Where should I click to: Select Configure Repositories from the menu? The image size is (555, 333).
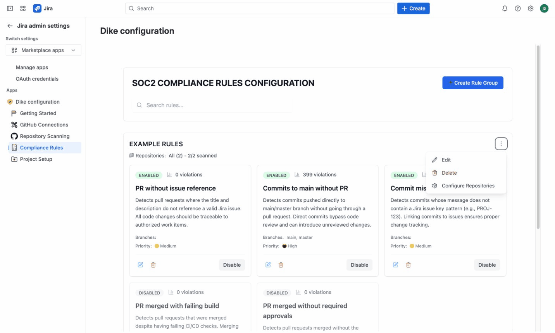(468, 186)
